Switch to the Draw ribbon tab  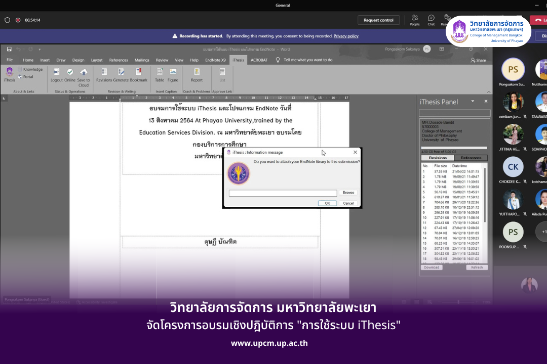pos(61,60)
